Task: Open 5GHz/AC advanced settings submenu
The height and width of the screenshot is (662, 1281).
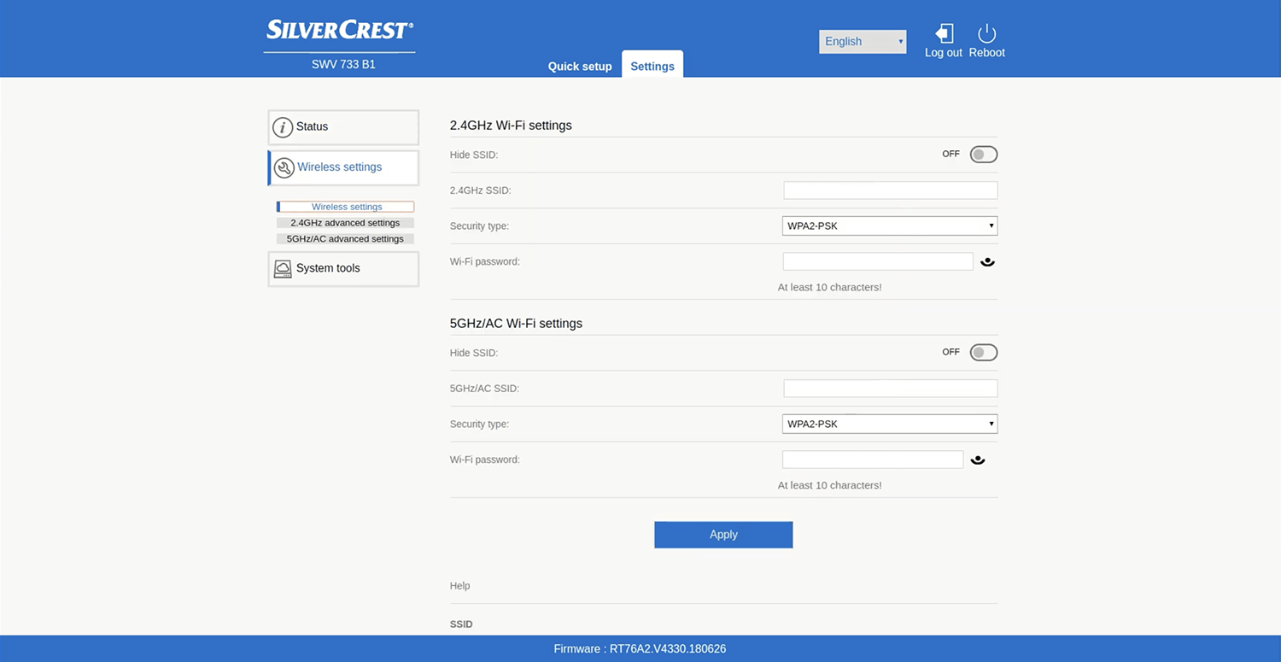Action: [345, 239]
